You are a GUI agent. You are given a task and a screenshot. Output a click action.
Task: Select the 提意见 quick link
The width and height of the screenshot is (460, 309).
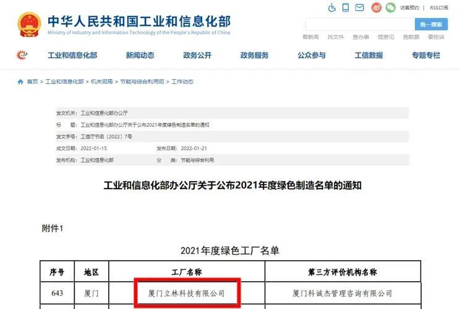pyautogui.click(x=386, y=37)
